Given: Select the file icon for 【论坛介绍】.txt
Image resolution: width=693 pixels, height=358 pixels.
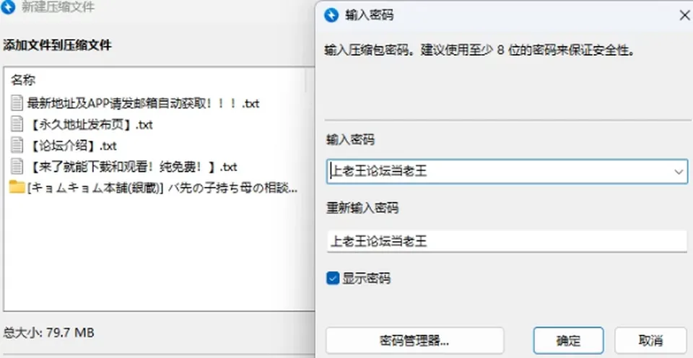Looking at the screenshot, I should tap(17, 145).
